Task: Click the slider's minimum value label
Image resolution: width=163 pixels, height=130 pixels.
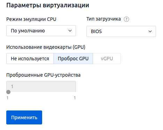Action: pos(7,98)
